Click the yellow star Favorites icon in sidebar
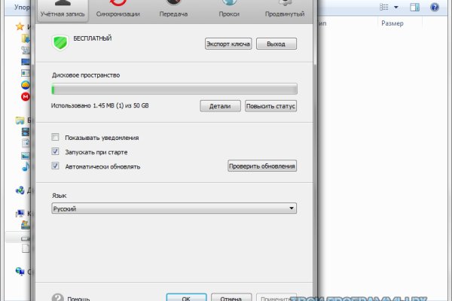452x301 pixels. coord(20,26)
